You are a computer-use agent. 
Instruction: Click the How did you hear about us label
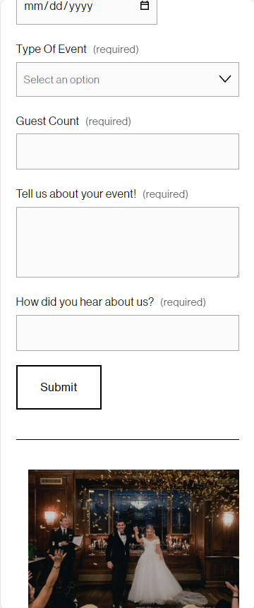[85, 302]
